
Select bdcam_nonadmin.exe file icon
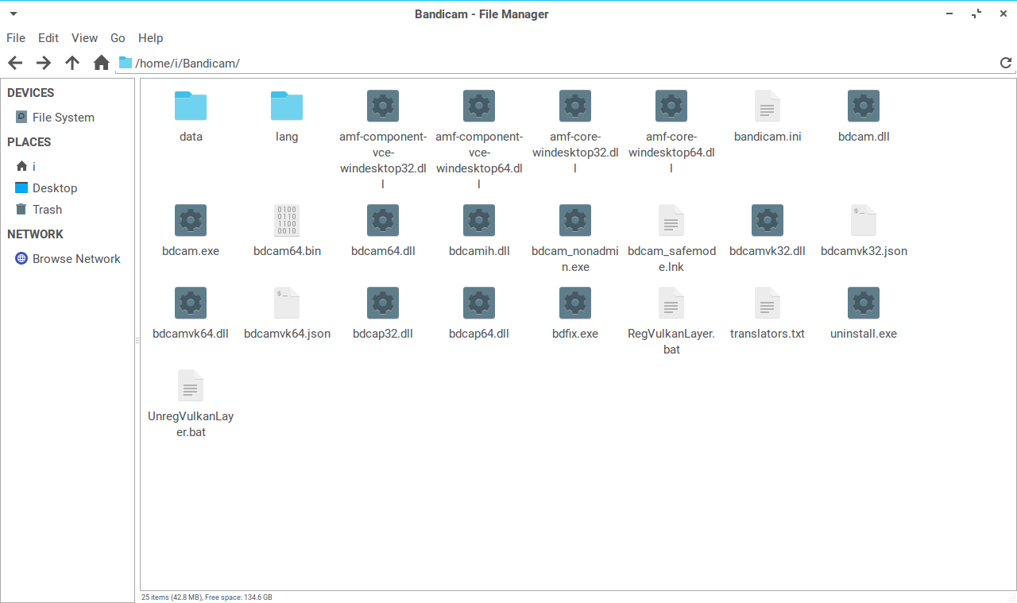pos(575,220)
